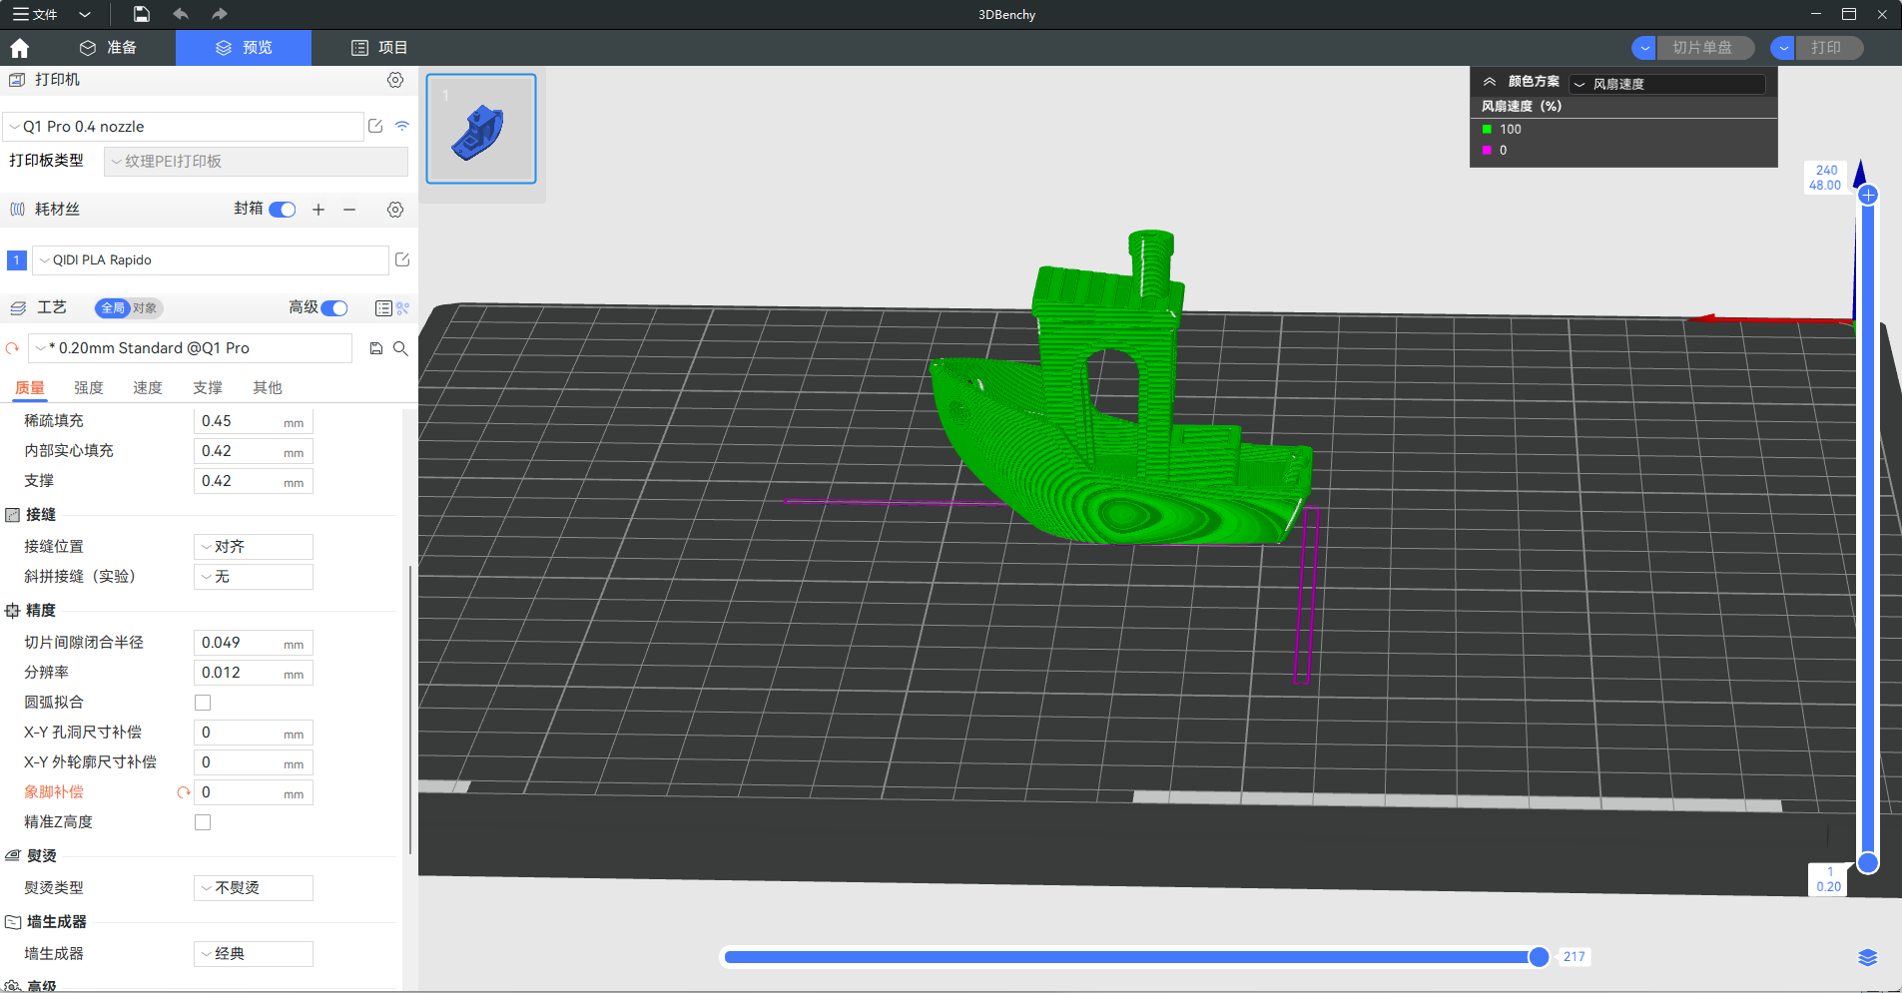Screen dimensions: 1902x993
Task: Open the 颜色方案 风扇速度 dropdown
Action: [x=1666, y=84]
